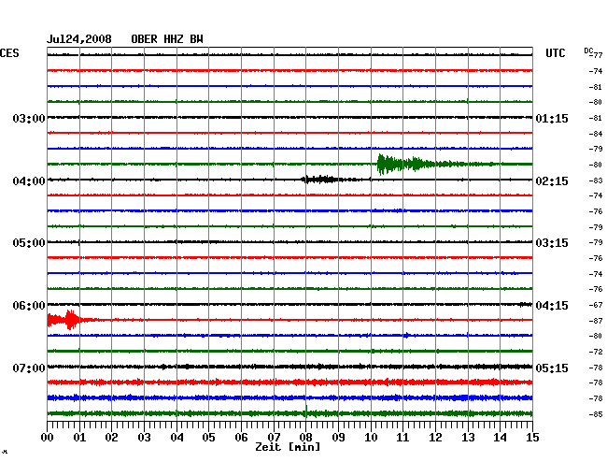607x462 pixels.
Task: Click the 03:15 UTC time label
Action: click(552, 243)
